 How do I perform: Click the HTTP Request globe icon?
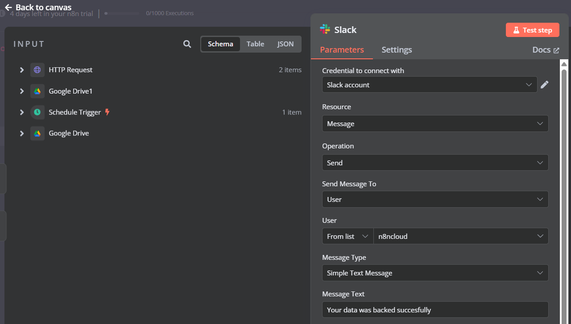(x=37, y=70)
